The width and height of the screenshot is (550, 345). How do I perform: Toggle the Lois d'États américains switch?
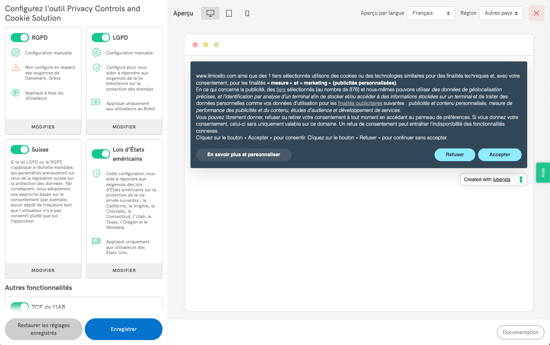pos(101,154)
